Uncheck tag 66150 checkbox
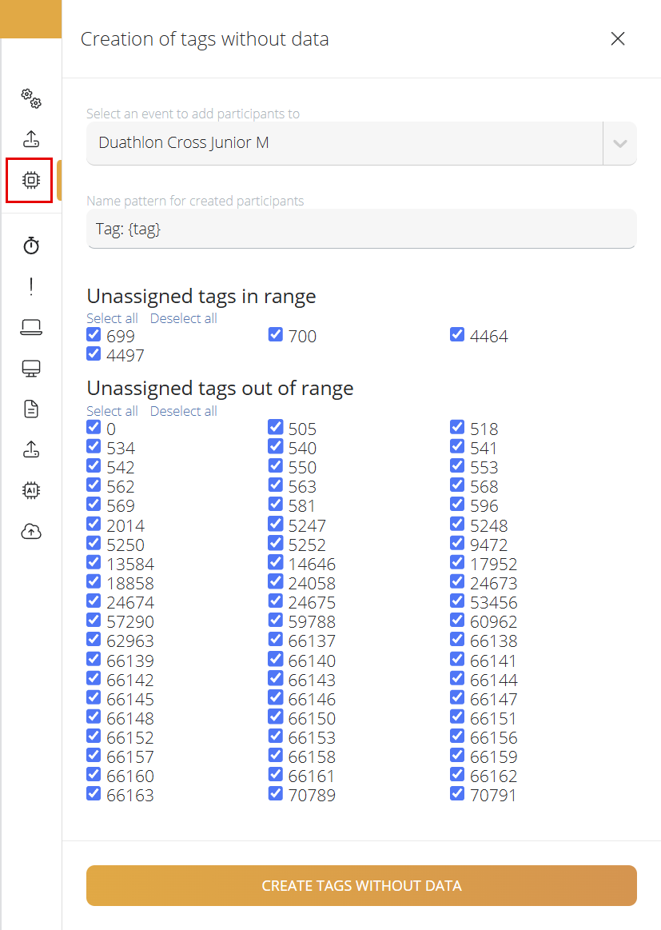Viewport: 661px width, 930px height. pos(276,716)
